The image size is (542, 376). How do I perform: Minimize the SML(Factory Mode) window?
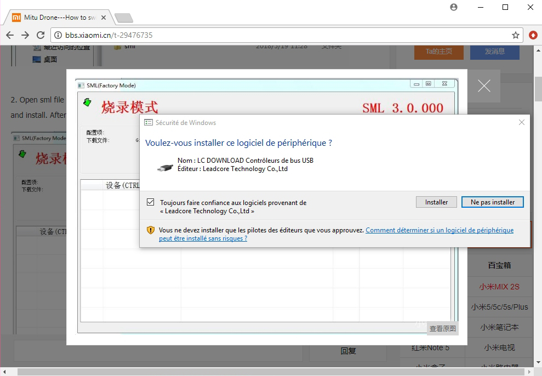tap(417, 84)
